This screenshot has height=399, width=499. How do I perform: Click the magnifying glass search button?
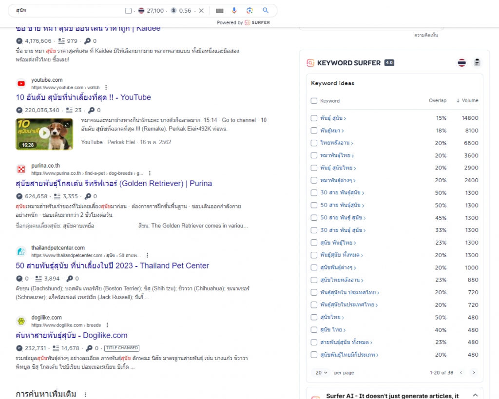click(266, 11)
